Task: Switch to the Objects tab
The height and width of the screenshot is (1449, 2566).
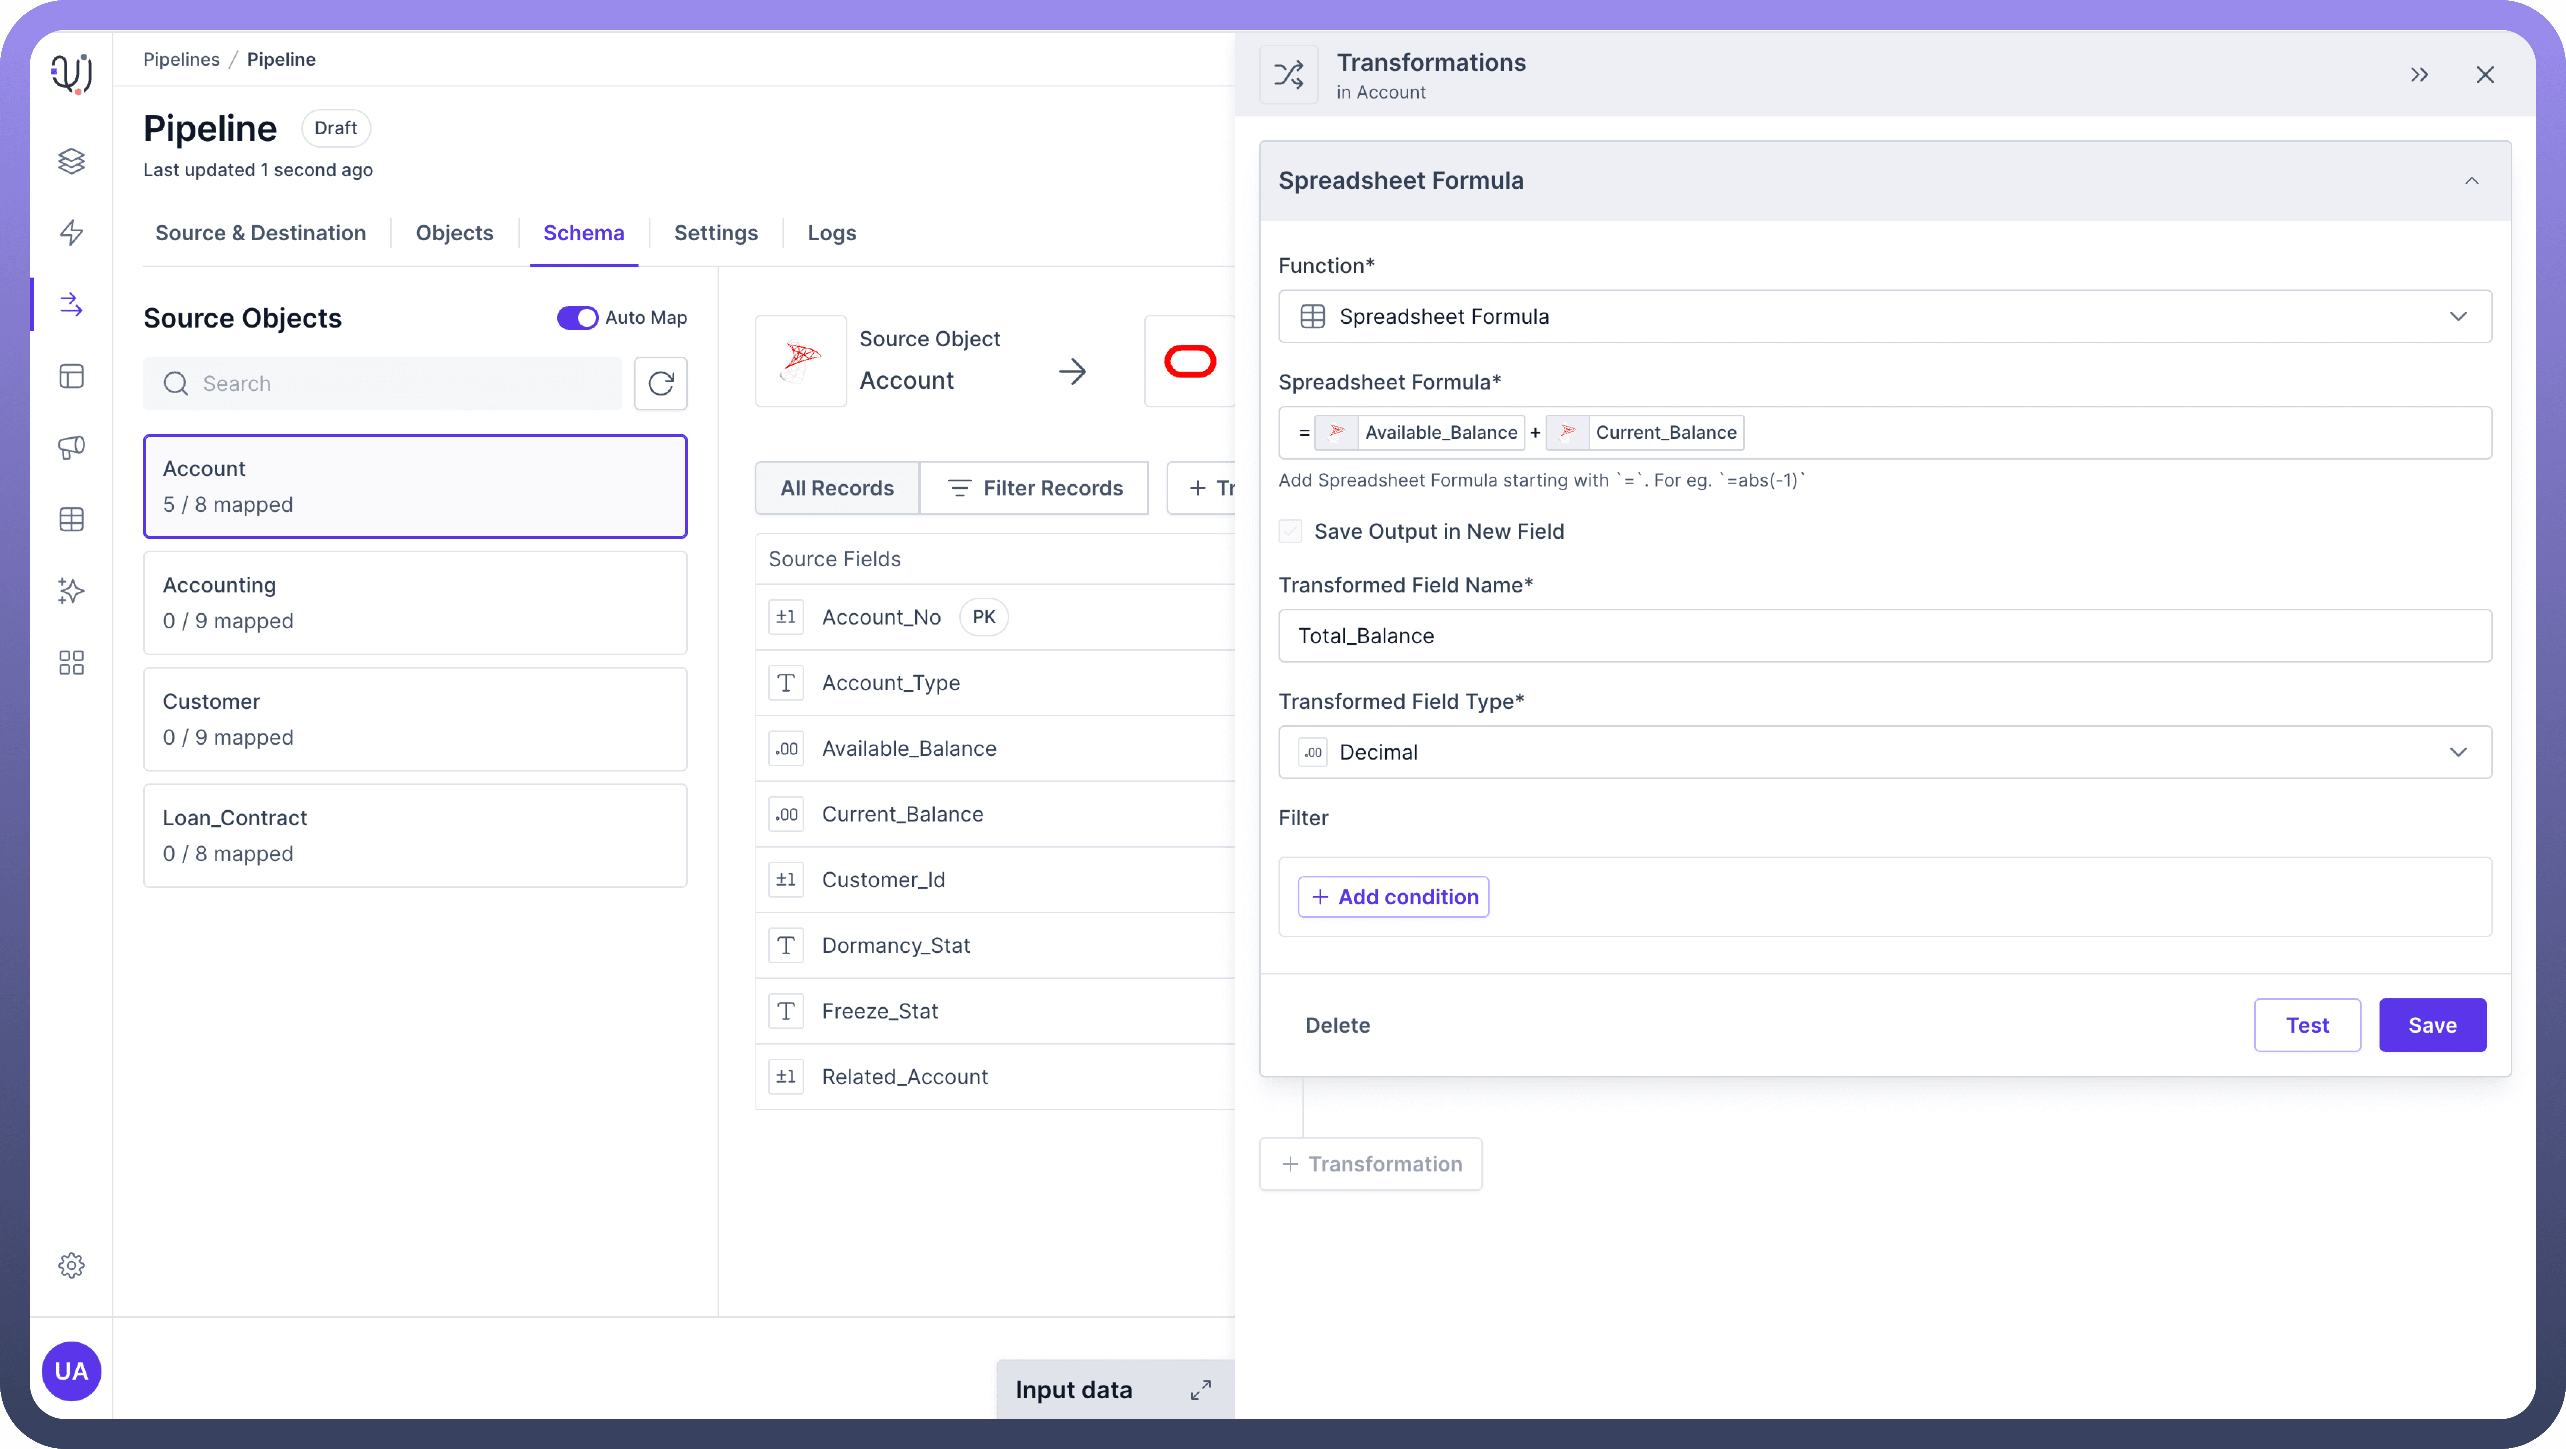Action: (x=454, y=232)
